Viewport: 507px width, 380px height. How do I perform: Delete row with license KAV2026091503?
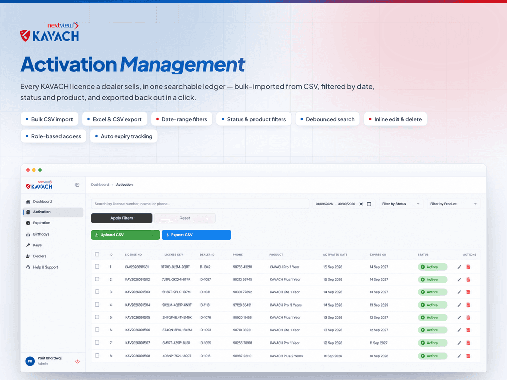468,292
